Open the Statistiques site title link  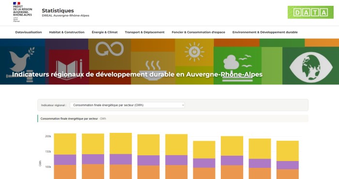click(58, 11)
